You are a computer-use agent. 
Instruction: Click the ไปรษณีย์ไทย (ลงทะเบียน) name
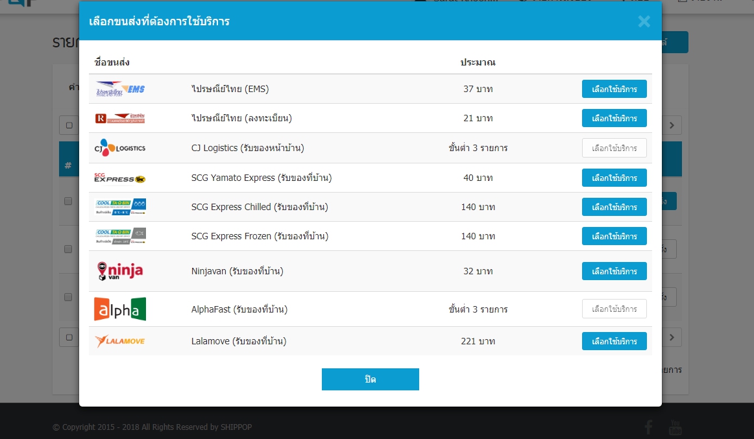tap(241, 118)
